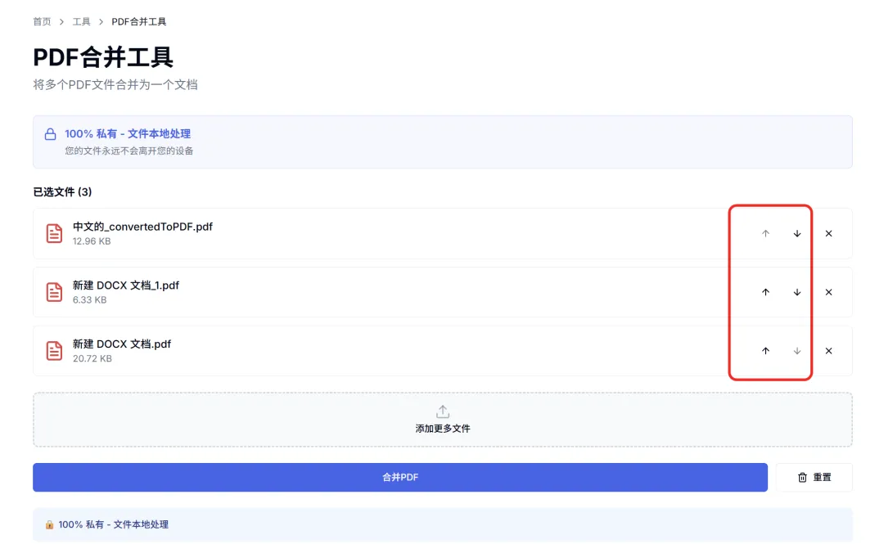The height and width of the screenshot is (544, 884).
Task: Click the 合并PDF button
Action: [400, 478]
